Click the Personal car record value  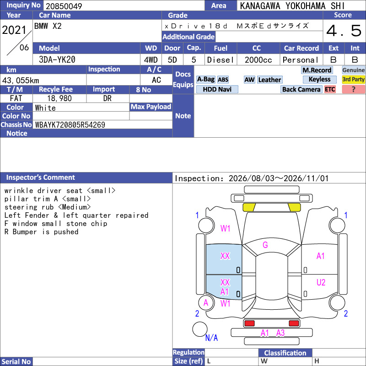(301, 60)
